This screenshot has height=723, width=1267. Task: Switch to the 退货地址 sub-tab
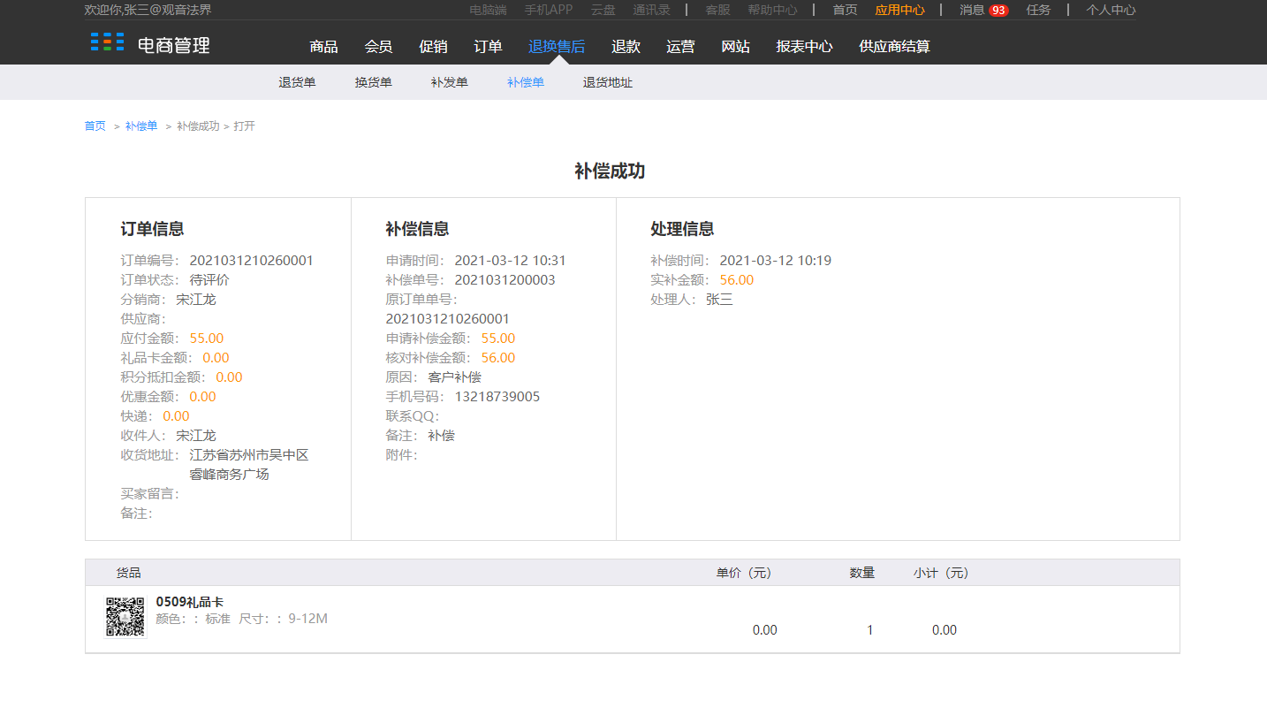pos(608,82)
